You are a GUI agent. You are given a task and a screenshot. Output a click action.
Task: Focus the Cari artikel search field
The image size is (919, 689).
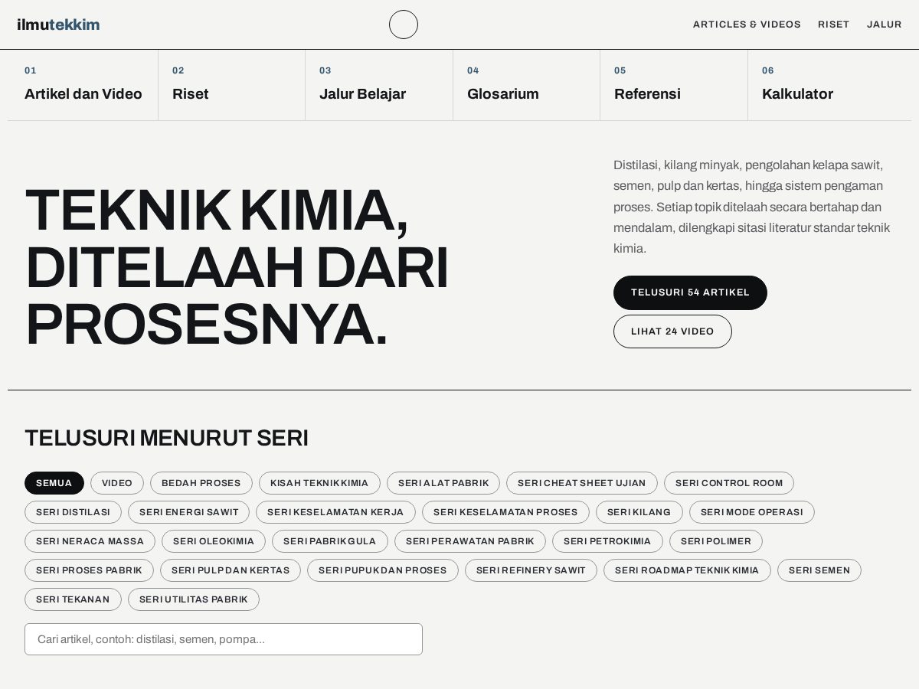pos(224,639)
